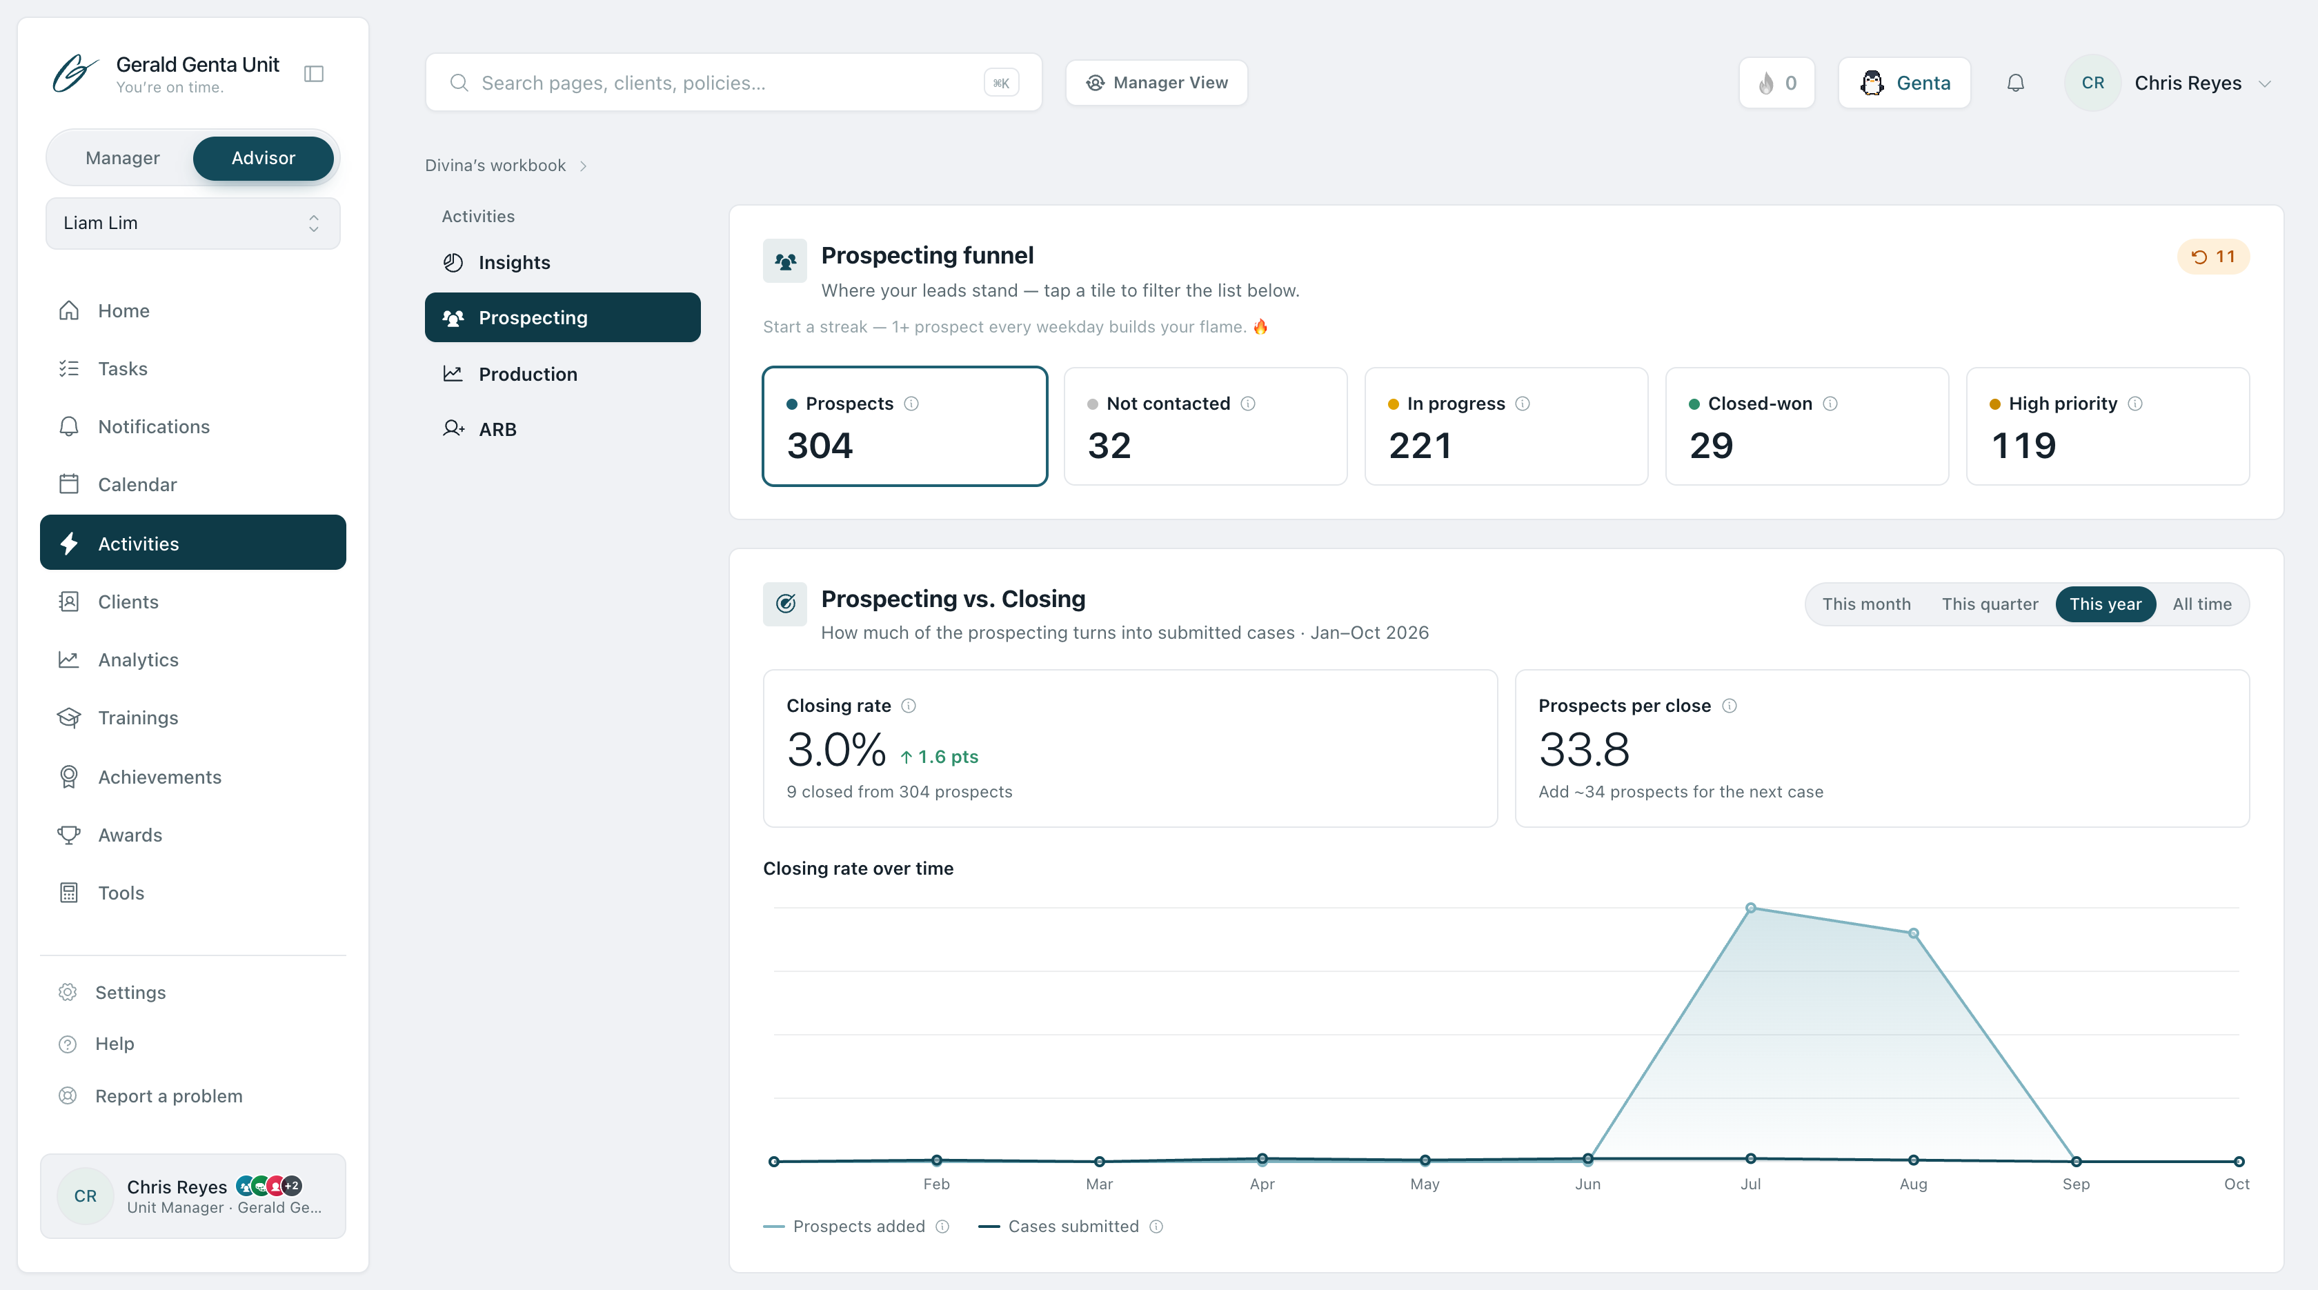
Task: Click the Manager View button
Action: point(1156,83)
